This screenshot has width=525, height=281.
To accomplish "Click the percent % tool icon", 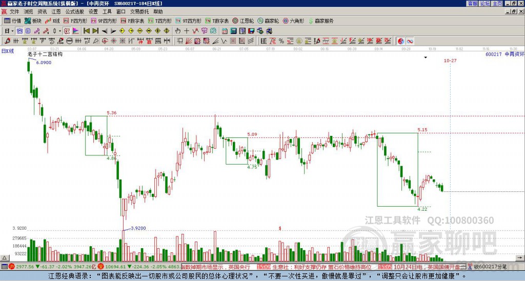I will click(281, 41).
